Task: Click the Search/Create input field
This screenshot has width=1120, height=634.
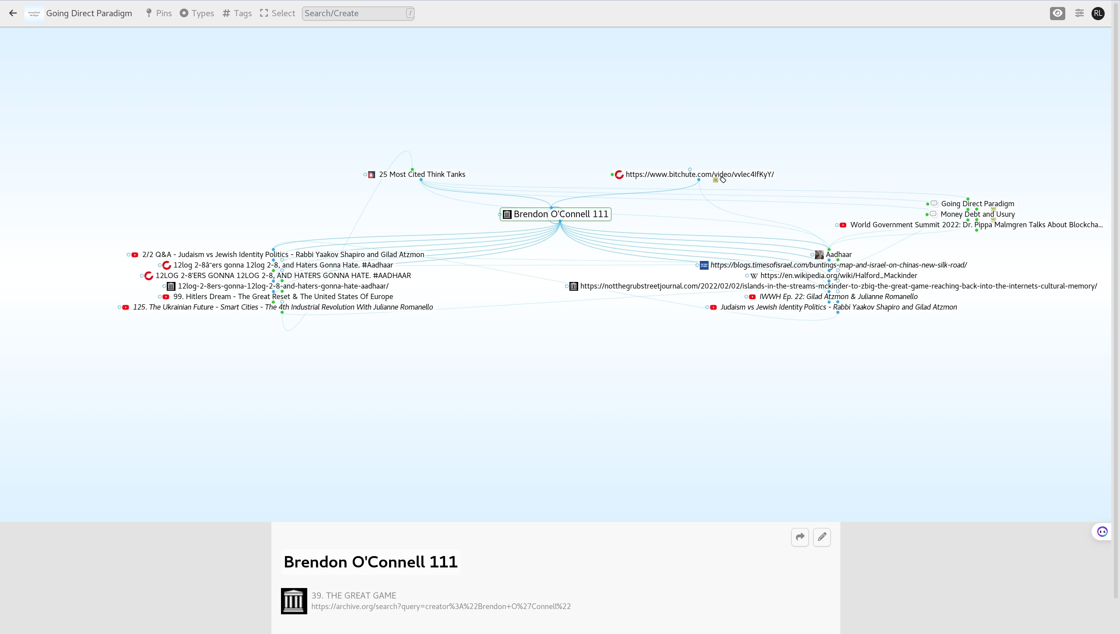Action: click(358, 13)
